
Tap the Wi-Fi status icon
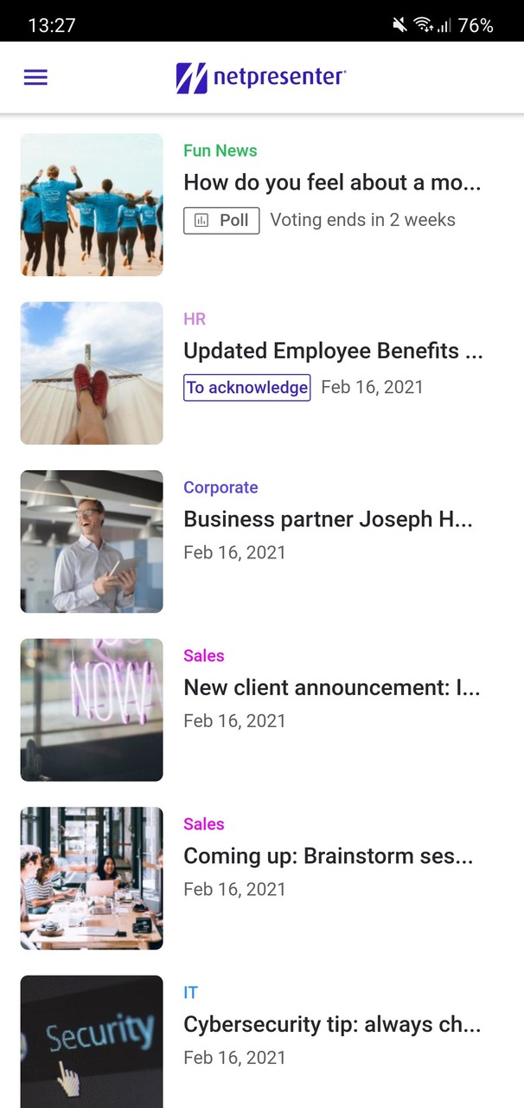pos(425,23)
